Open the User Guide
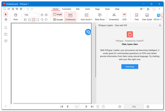 coord(147,17)
